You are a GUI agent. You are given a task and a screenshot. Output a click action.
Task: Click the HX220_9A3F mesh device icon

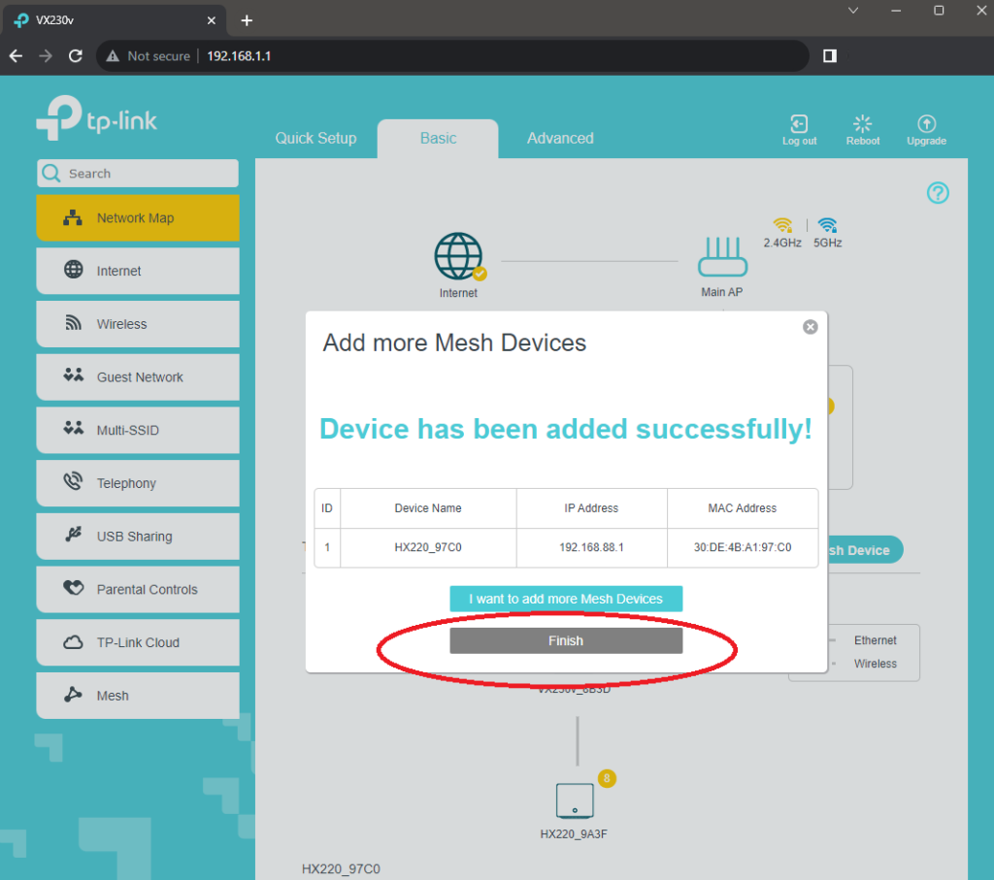click(x=574, y=801)
